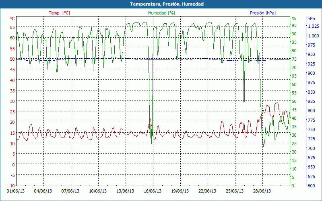Image resolution: width=322 pixels, height=201 pixels.
Task: Click the date label '25/06/13'
Action: click(235, 191)
